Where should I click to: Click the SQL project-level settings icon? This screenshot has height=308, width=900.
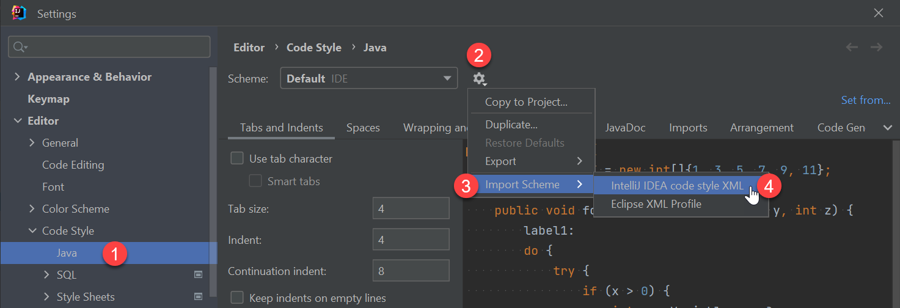pyautogui.click(x=198, y=275)
